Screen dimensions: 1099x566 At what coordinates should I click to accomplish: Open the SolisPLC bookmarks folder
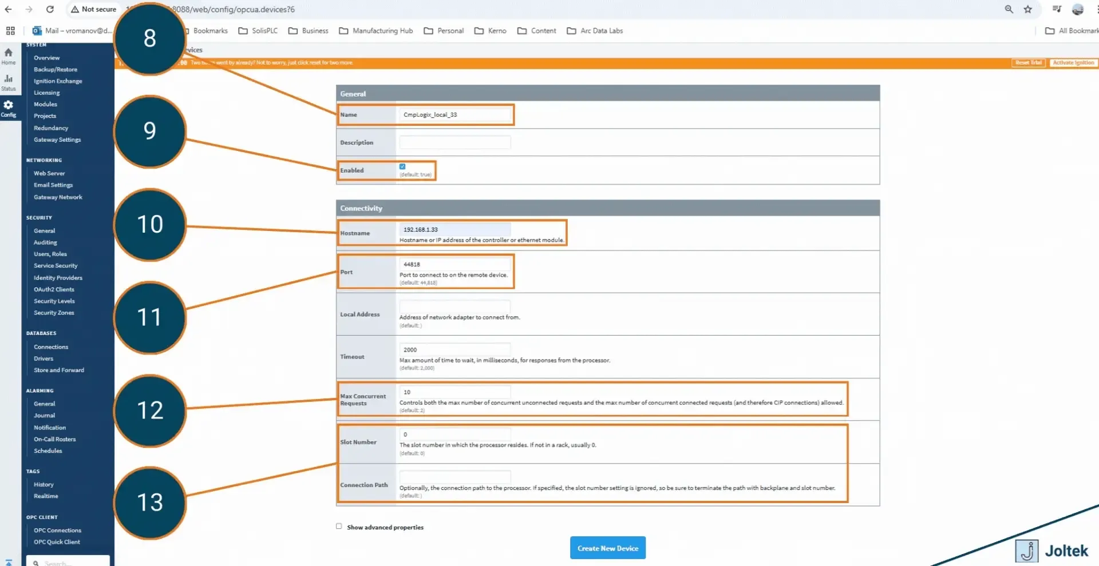[258, 31]
